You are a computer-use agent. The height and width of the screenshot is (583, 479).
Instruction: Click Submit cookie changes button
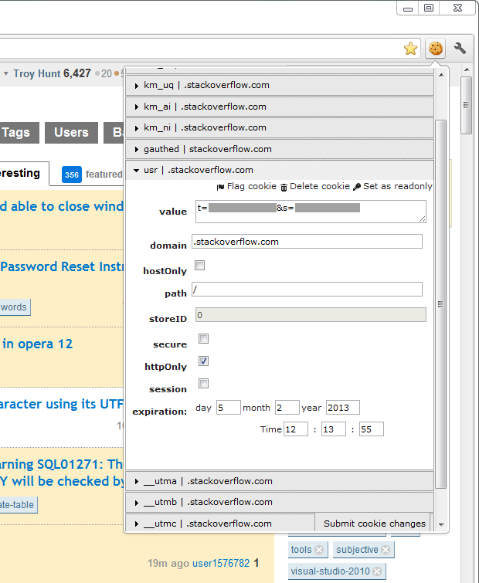point(374,523)
